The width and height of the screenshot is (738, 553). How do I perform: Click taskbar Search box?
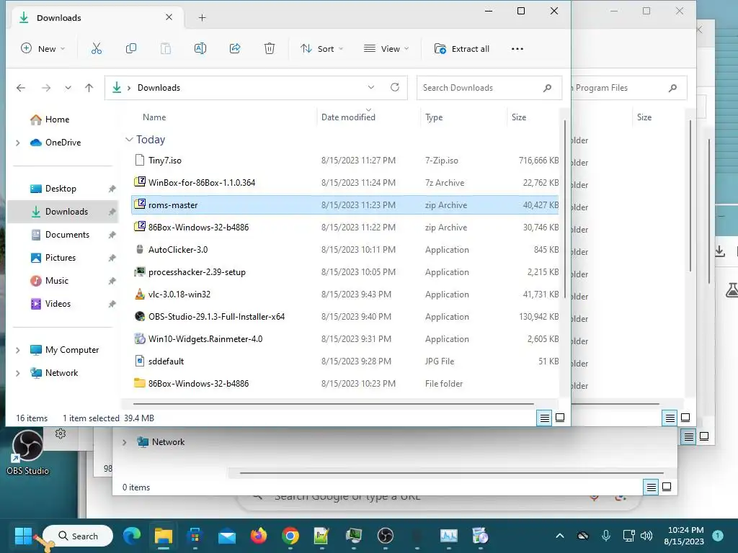(78, 536)
